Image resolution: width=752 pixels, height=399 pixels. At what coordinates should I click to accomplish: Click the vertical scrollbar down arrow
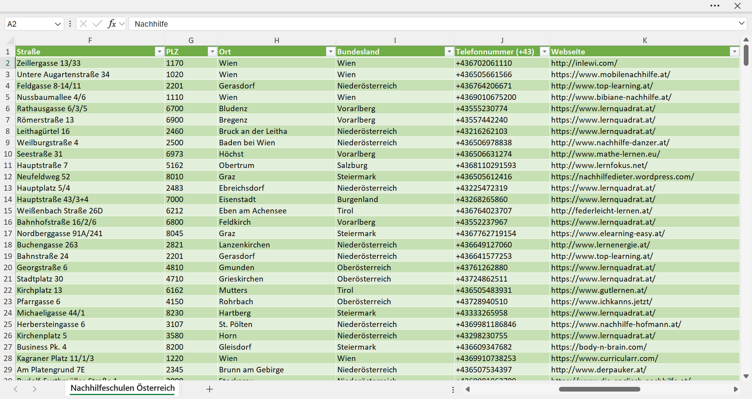pos(746,376)
